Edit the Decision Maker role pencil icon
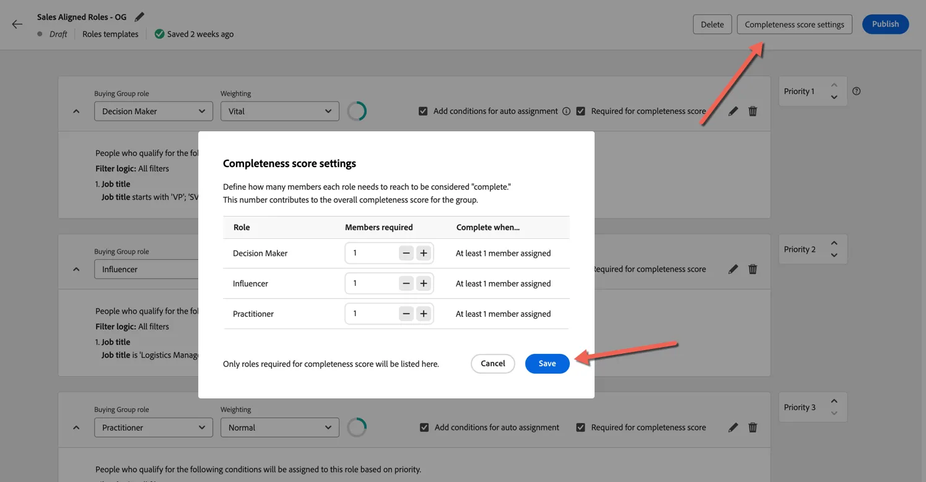The height and width of the screenshot is (482, 926). pos(733,111)
